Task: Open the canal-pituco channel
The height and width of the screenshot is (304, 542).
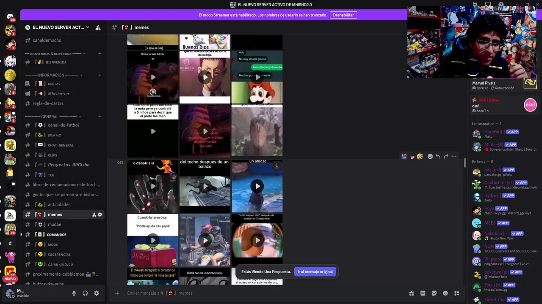Action: [x=64, y=264]
